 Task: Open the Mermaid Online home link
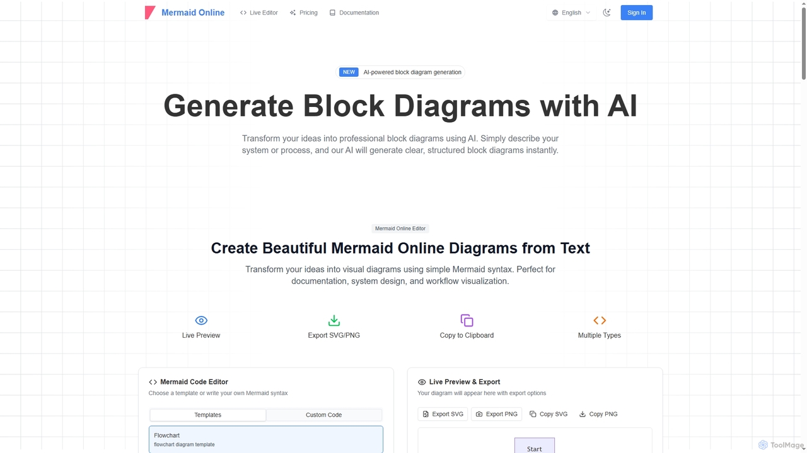click(193, 13)
